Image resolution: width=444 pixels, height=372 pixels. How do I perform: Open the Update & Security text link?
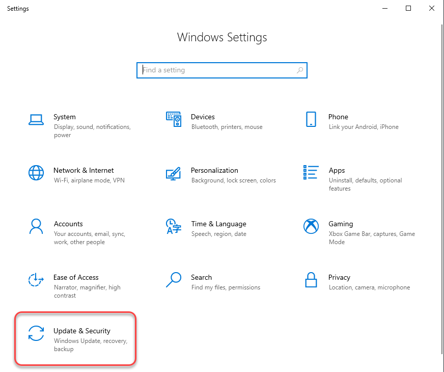click(x=82, y=331)
